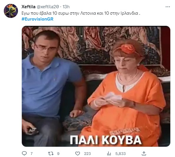This screenshot has height=157, width=175.
Task: Click the Greek tweet text about Λετονια
Action: pyautogui.click(x=81, y=13)
